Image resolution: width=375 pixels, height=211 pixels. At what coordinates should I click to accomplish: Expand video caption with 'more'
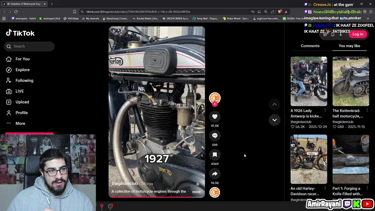pyautogui.click(x=196, y=192)
